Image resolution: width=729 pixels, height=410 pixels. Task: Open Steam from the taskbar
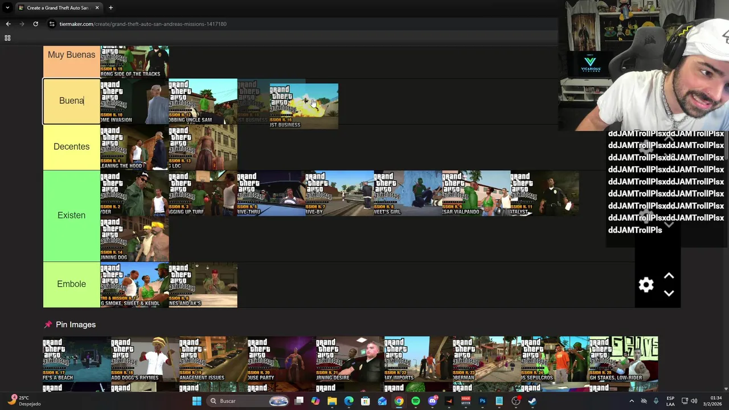coord(532,401)
